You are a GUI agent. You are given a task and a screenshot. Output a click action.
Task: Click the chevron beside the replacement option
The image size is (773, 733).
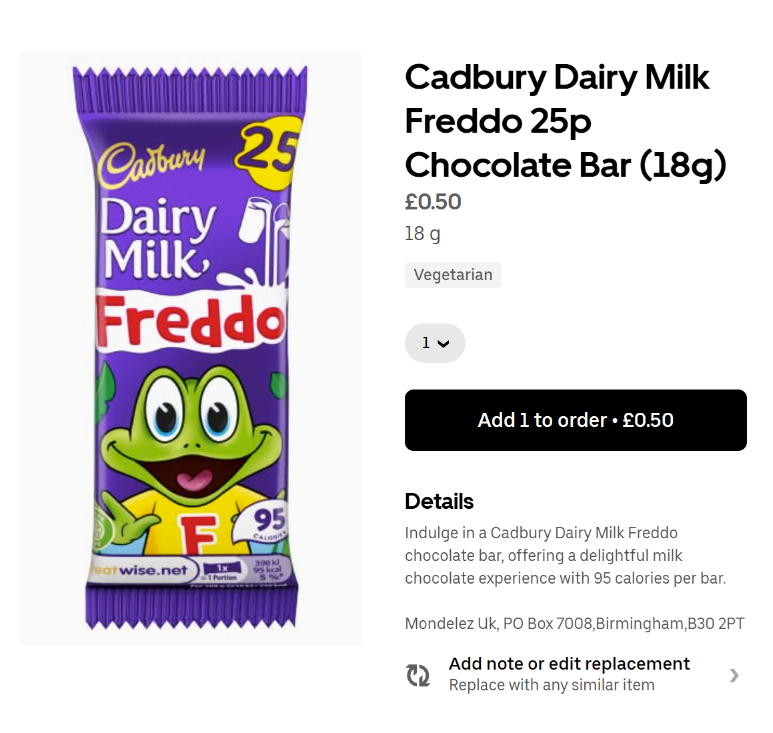pos(734,675)
